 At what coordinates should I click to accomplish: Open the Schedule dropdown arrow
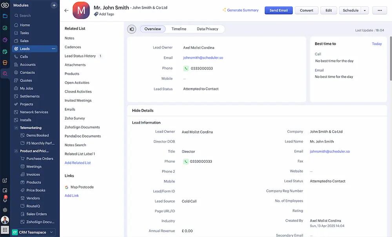[x=365, y=11]
